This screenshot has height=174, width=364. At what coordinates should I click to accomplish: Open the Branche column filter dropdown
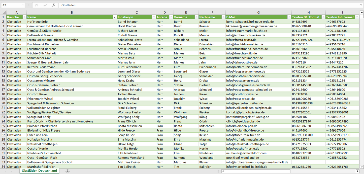(24, 17)
